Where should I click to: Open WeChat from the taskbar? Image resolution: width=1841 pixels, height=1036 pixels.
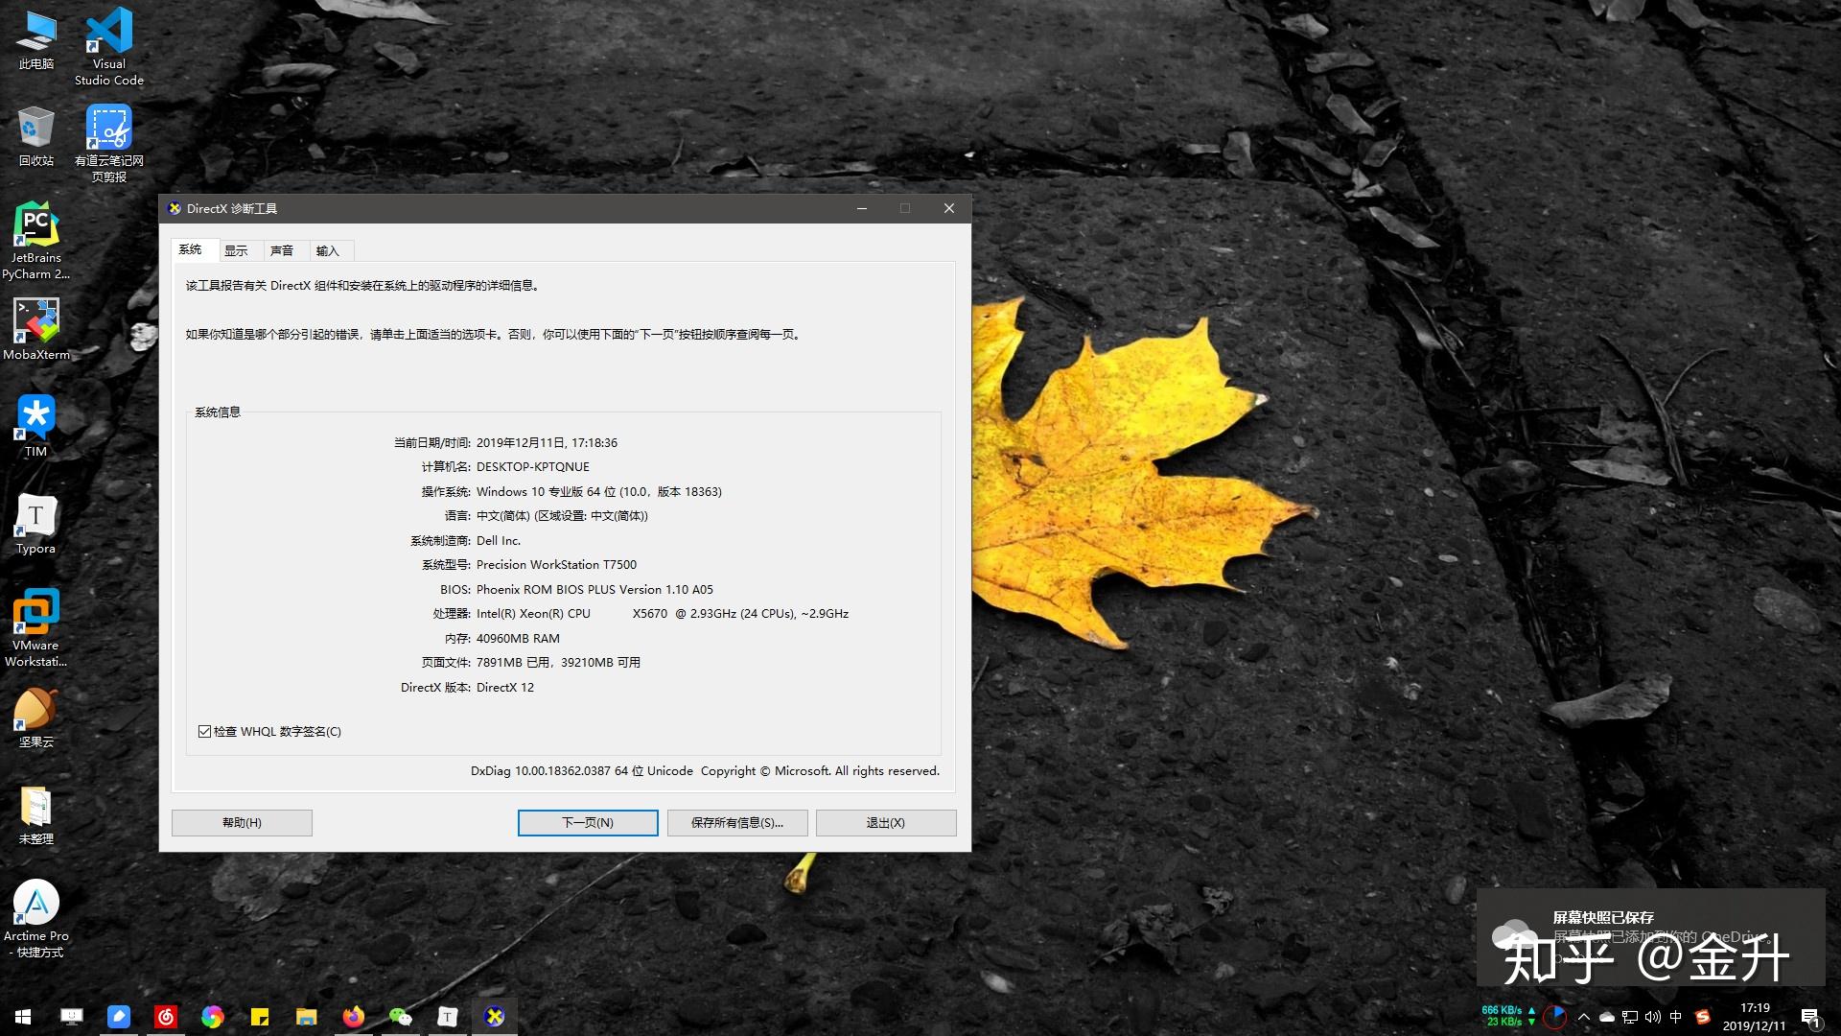tap(400, 1017)
